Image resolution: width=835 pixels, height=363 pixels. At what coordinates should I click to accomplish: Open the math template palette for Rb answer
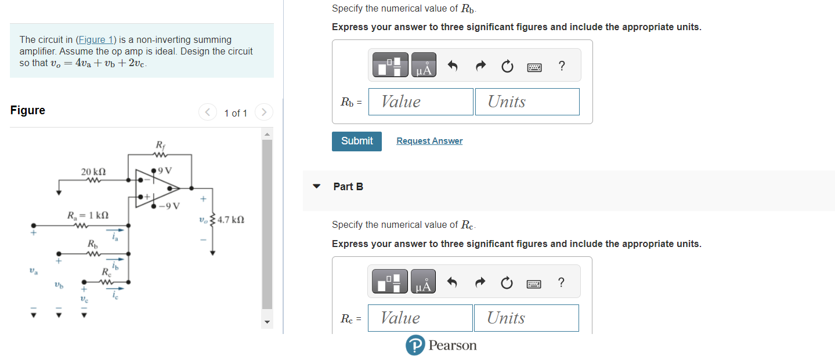pos(389,65)
